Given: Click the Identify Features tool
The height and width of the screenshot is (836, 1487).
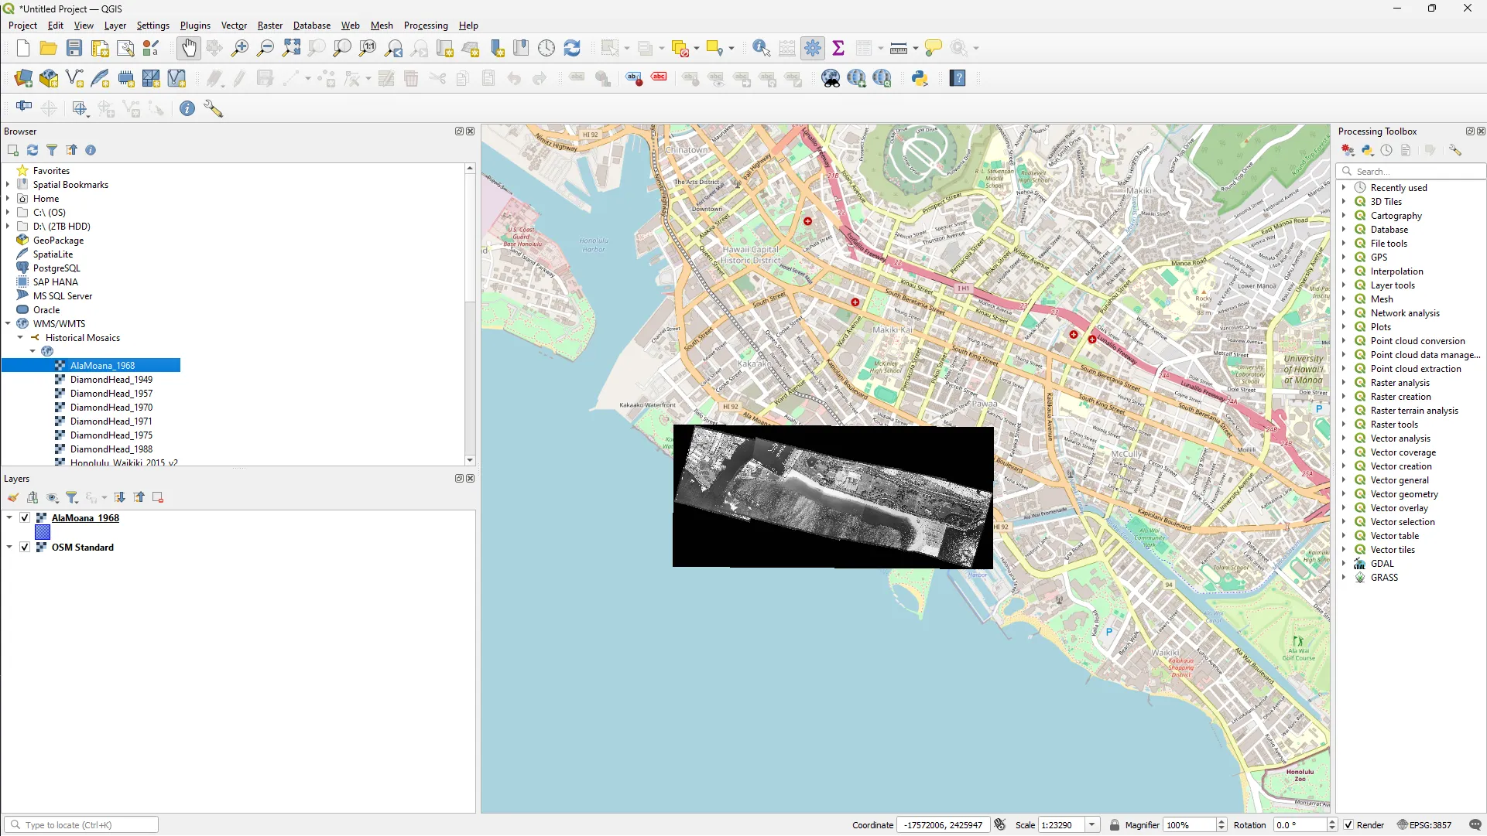Looking at the screenshot, I should click(761, 48).
